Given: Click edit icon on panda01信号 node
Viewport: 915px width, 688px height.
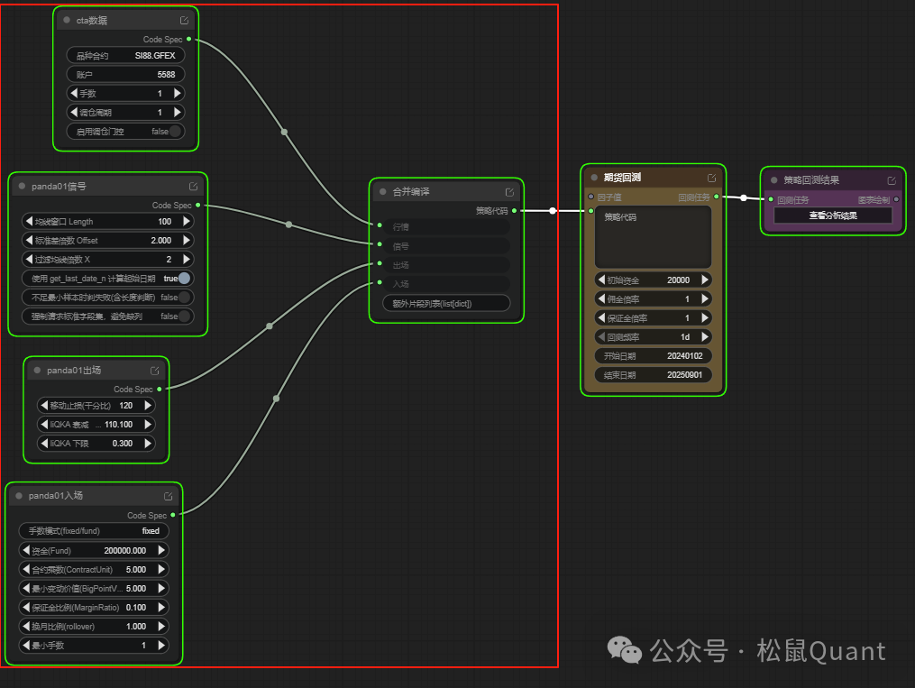Looking at the screenshot, I should (194, 187).
